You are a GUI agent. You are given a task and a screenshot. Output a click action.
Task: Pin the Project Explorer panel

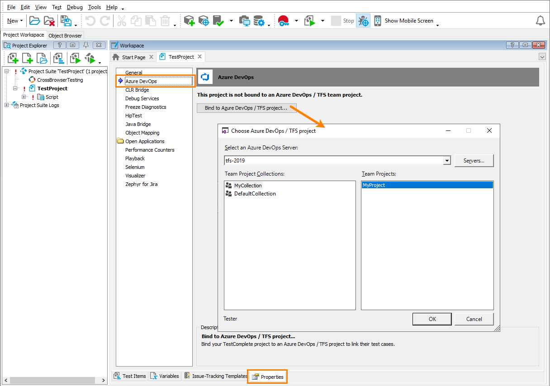pos(86,45)
